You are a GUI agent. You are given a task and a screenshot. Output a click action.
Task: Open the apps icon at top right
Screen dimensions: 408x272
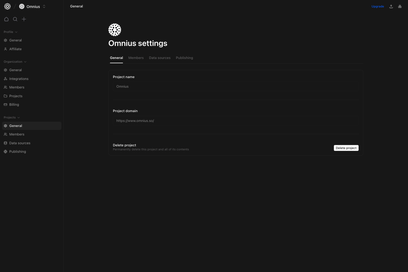pos(400,6)
